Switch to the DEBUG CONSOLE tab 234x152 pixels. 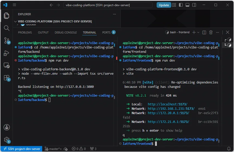pyautogui.click(x=66, y=32)
